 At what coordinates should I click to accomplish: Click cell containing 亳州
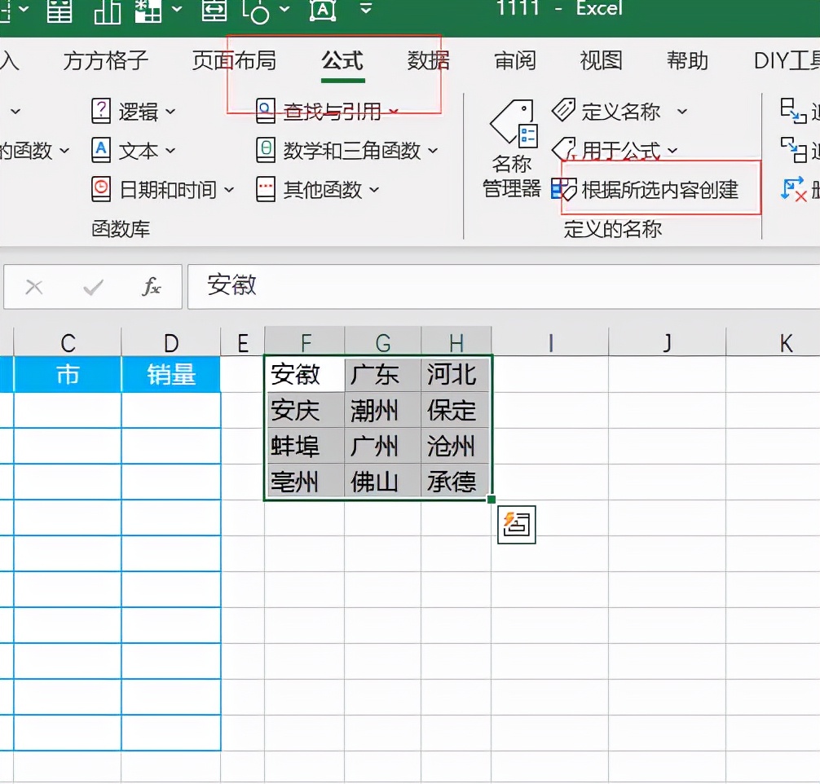[305, 482]
